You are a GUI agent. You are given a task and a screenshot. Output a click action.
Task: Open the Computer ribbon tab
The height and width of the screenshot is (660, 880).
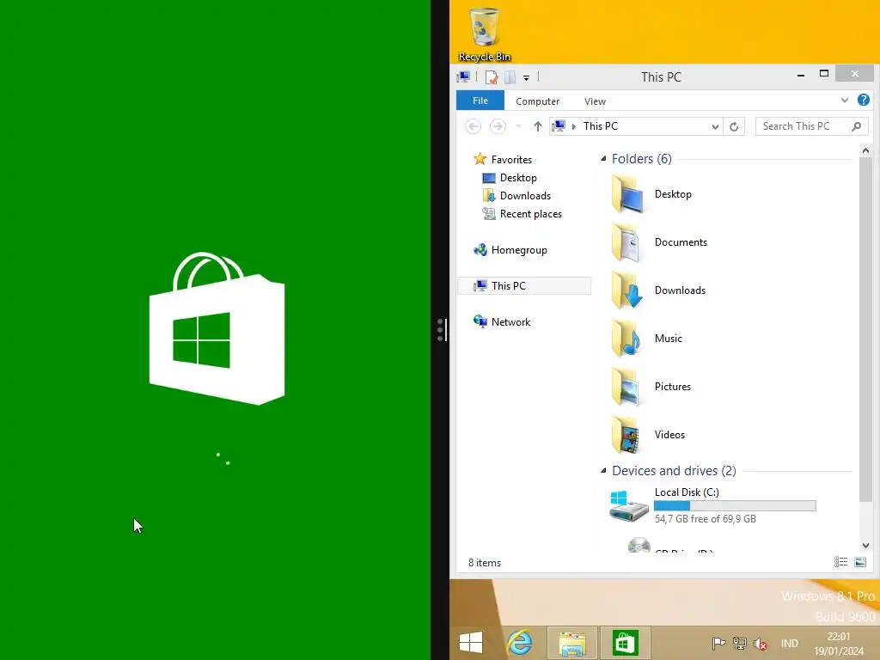(x=537, y=101)
